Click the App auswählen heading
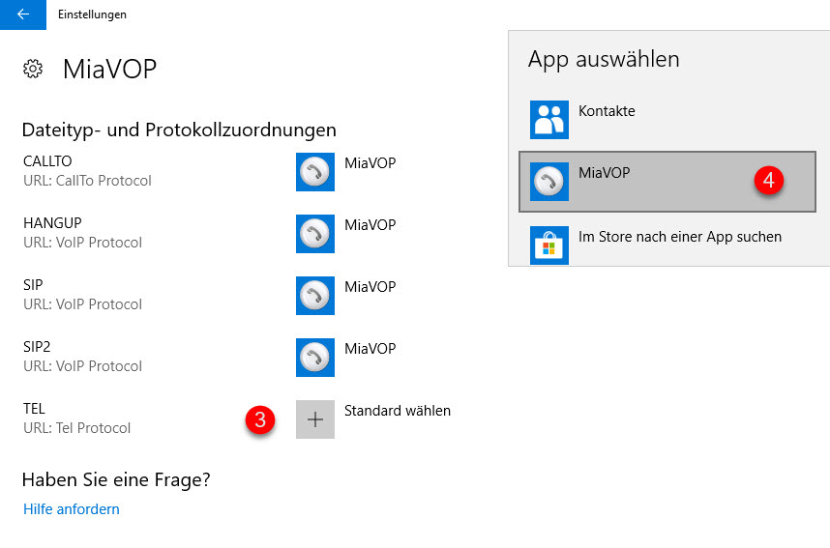The image size is (830, 548). pos(604,59)
